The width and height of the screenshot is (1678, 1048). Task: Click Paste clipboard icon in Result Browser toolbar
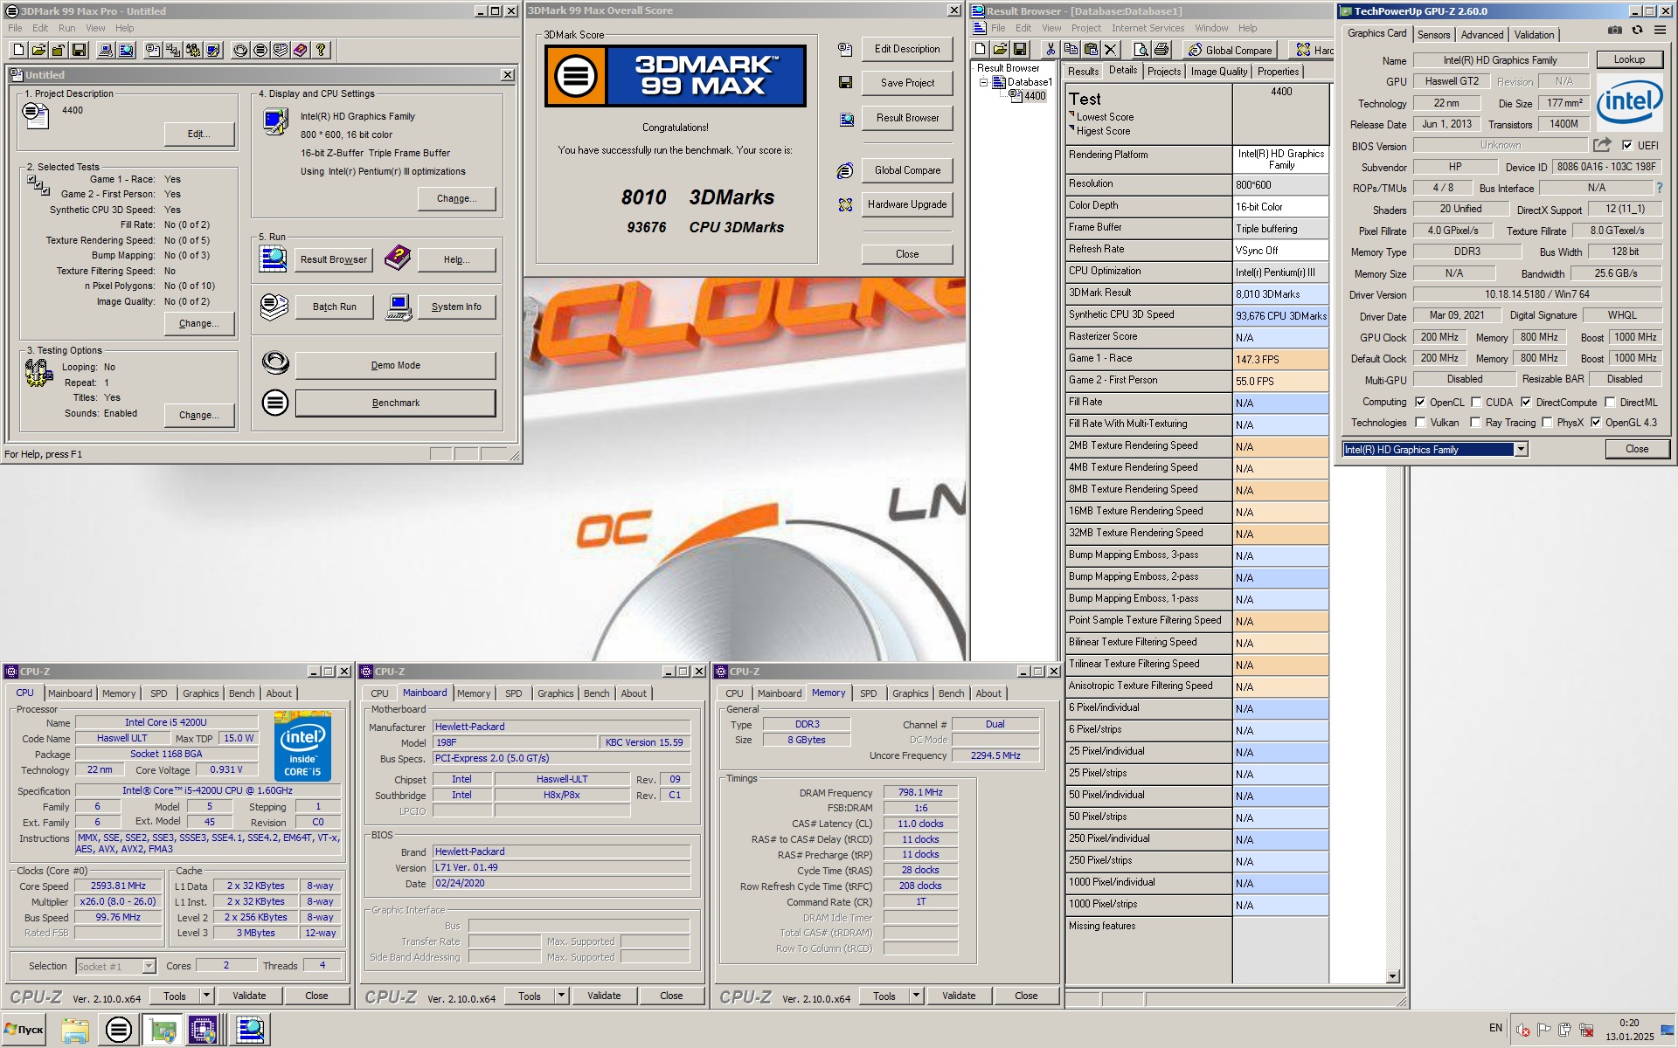coord(1091,50)
